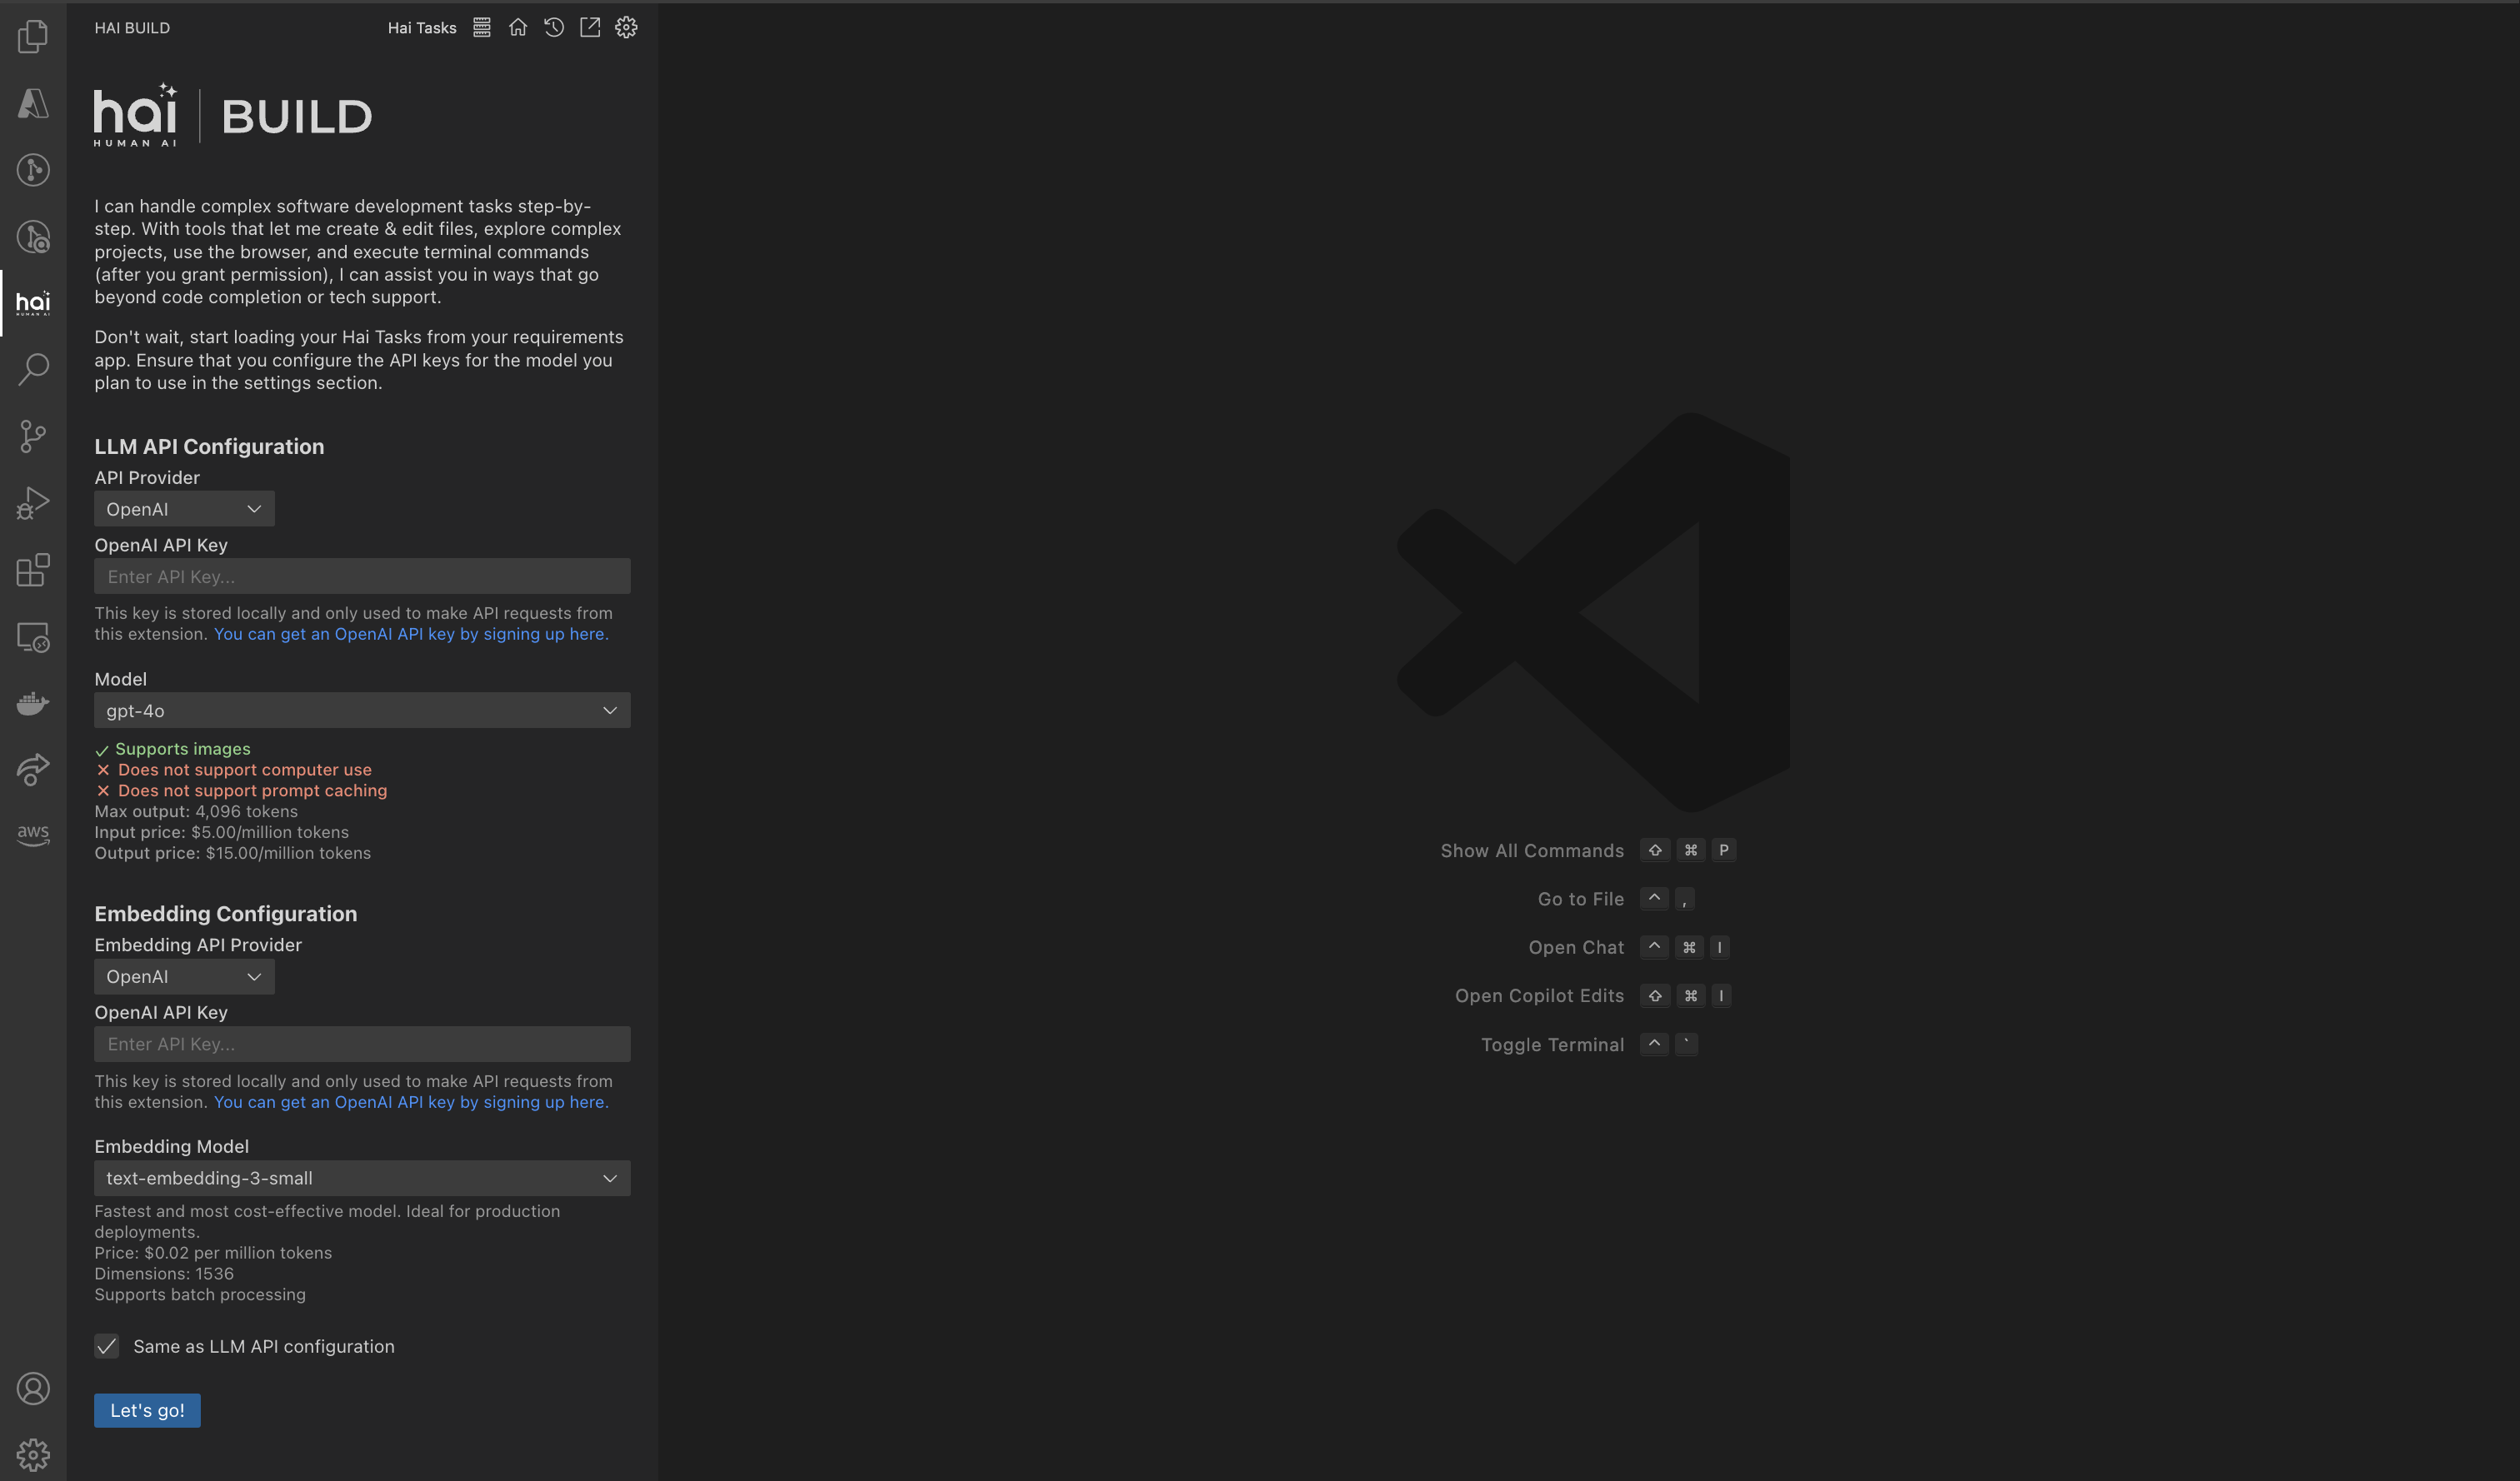The height and width of the screenshot is (1481, 2520).
Task: Click first OpenAI API key signup link
Action: point(410,634)
